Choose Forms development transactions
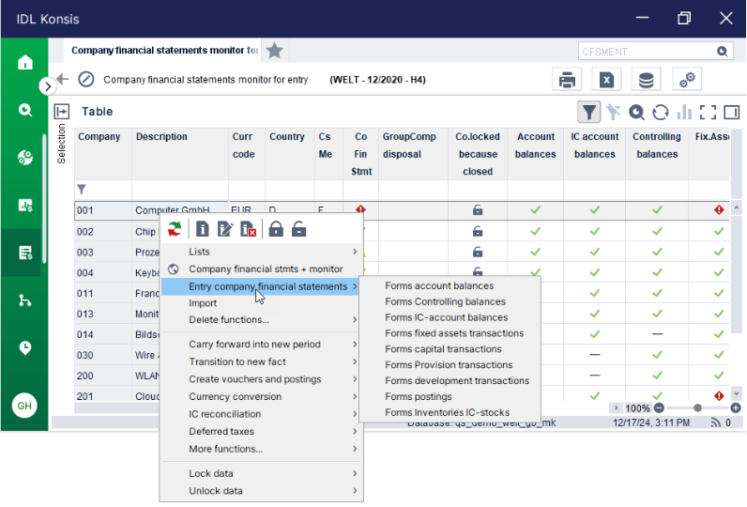This screenshot has height=507, width=747. click(450, 381)
